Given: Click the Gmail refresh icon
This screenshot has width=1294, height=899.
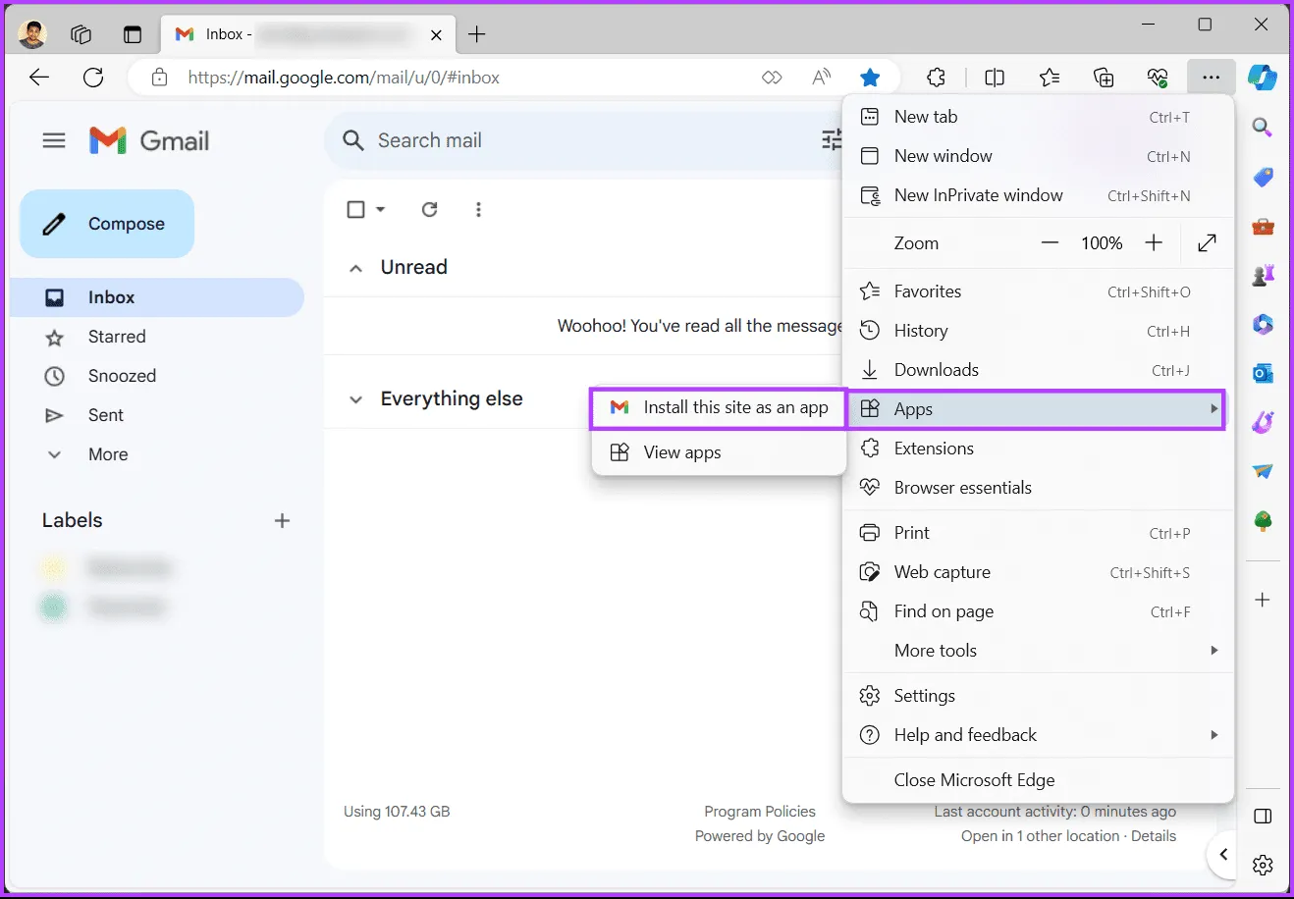Looking at the screenshot, I should click(429, 209).
